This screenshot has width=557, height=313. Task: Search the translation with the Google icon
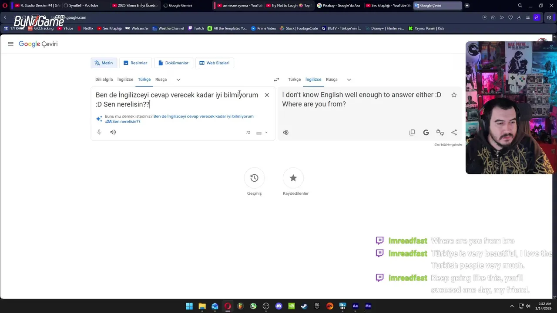(426, 133)
